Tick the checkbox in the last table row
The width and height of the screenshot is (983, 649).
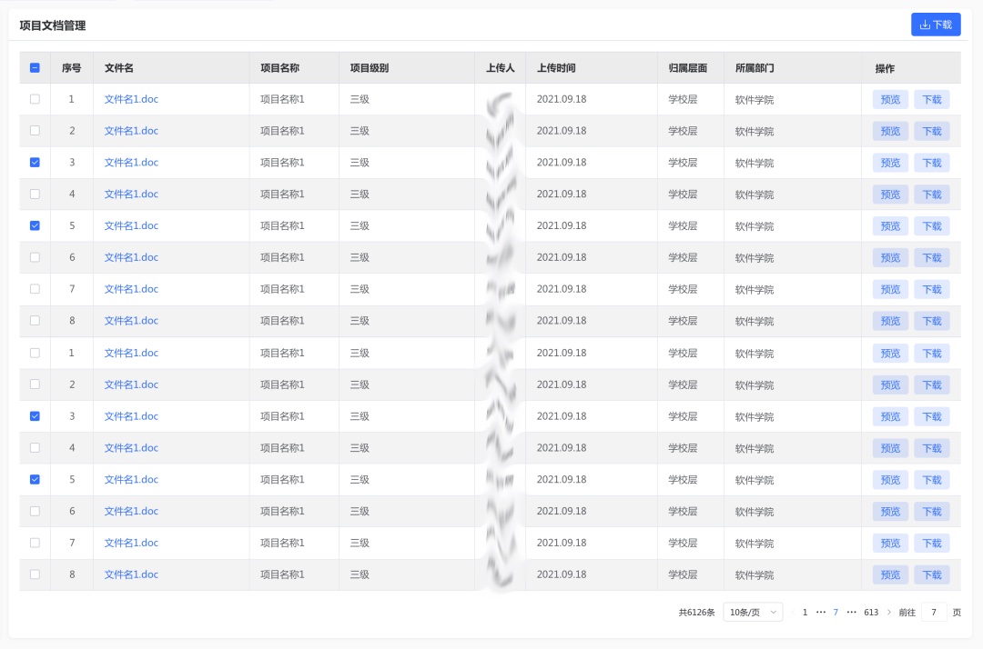(x=35, y=574)
